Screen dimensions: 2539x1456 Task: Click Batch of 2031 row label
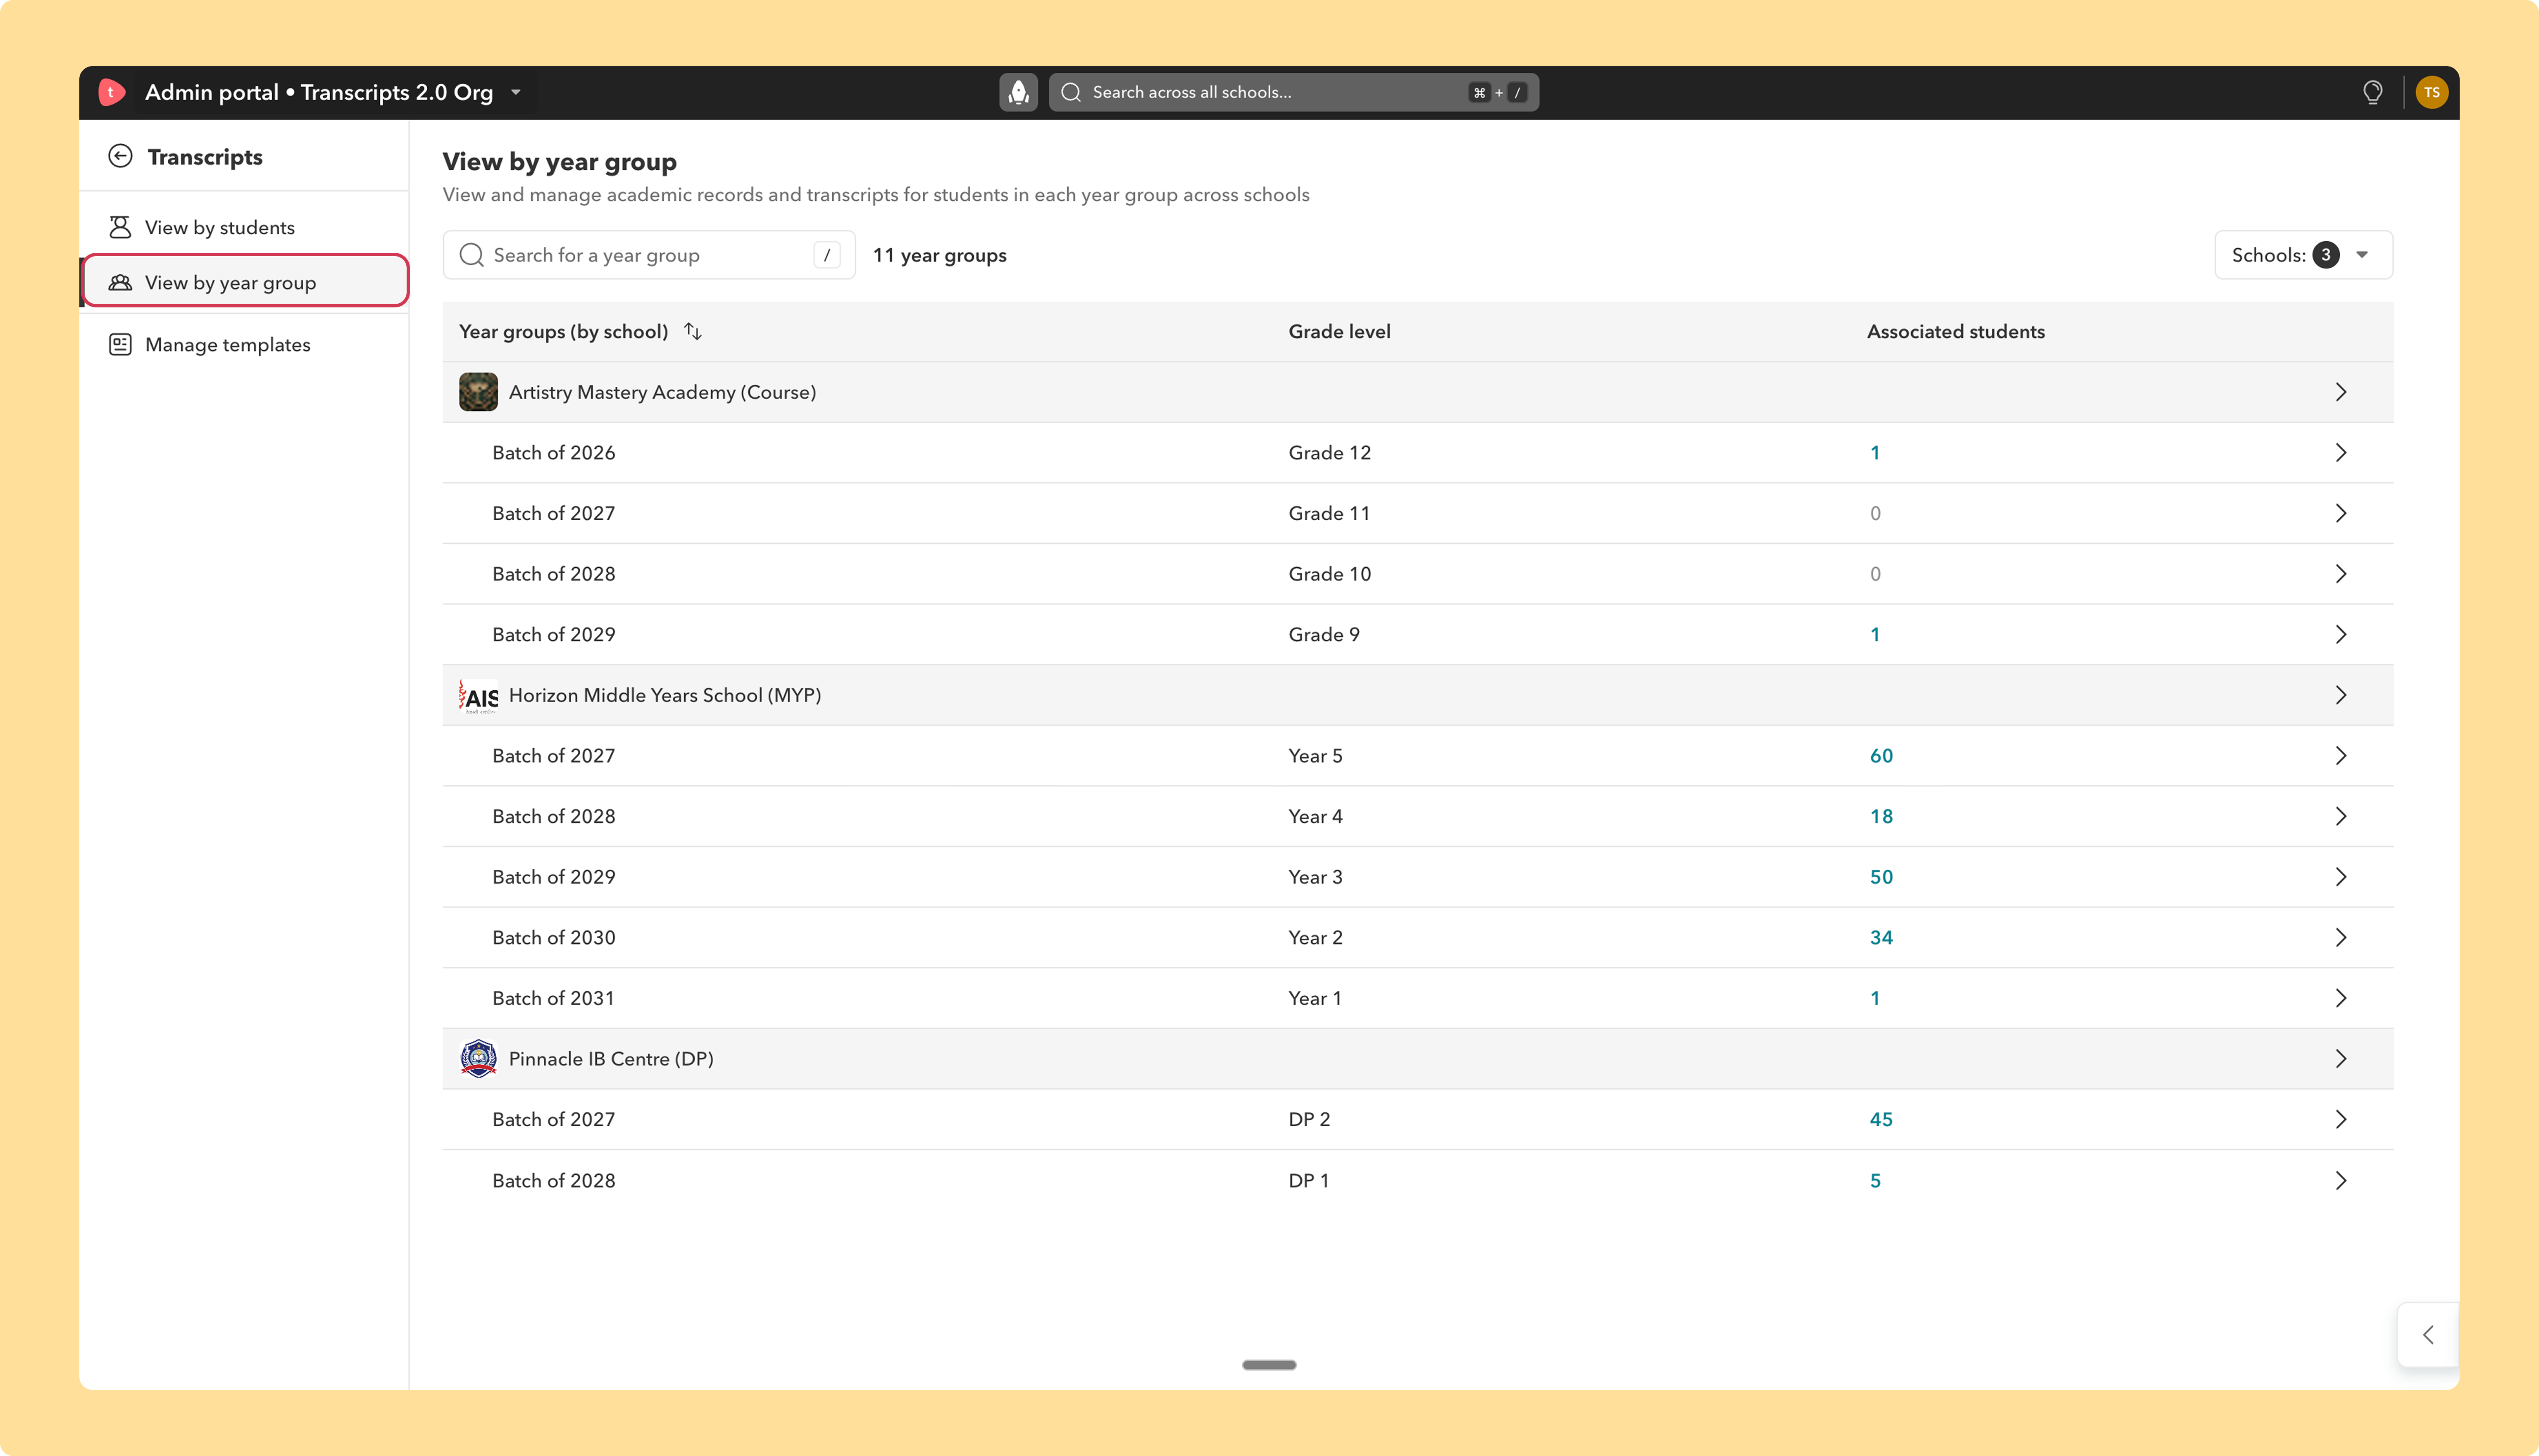[x=553, y=998]
